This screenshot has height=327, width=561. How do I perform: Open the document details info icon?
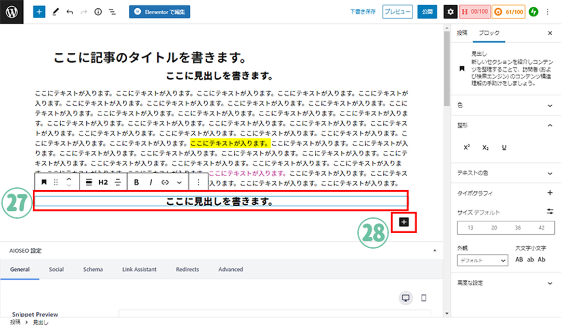pyautogui.click(x=98, y=11)
